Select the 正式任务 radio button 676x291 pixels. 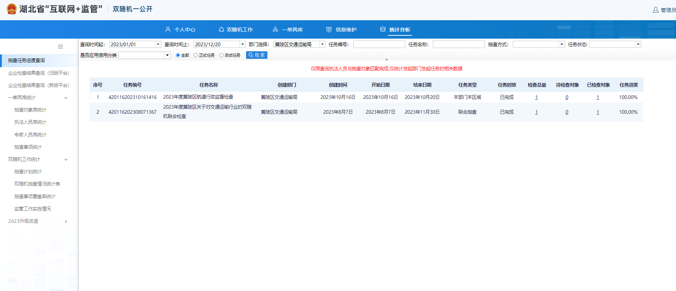pyautogui.click(x=196, y=55)
